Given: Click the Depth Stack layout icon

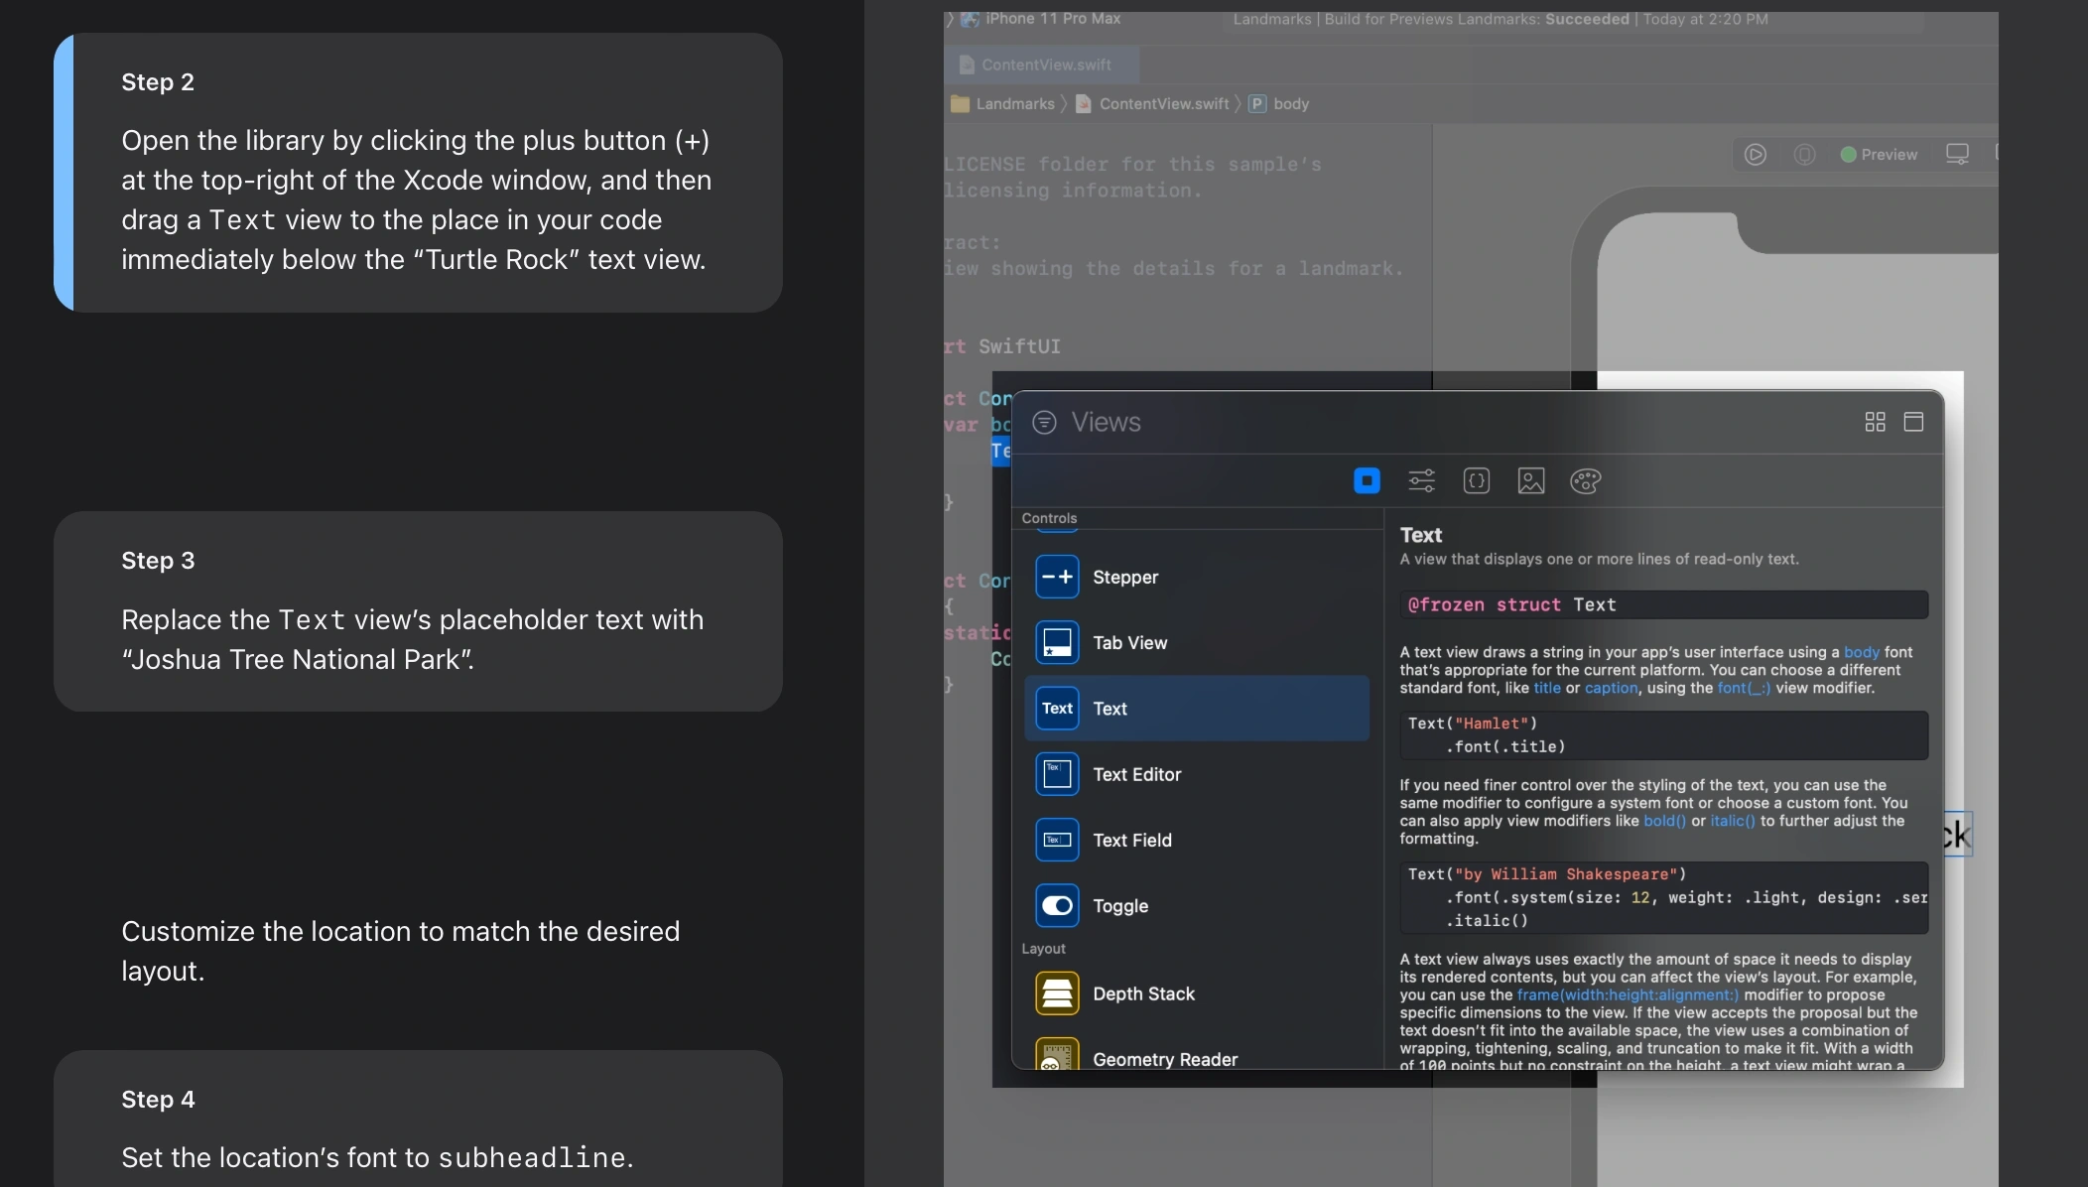Looking at the screenshot, I should tap(1057, 993).
